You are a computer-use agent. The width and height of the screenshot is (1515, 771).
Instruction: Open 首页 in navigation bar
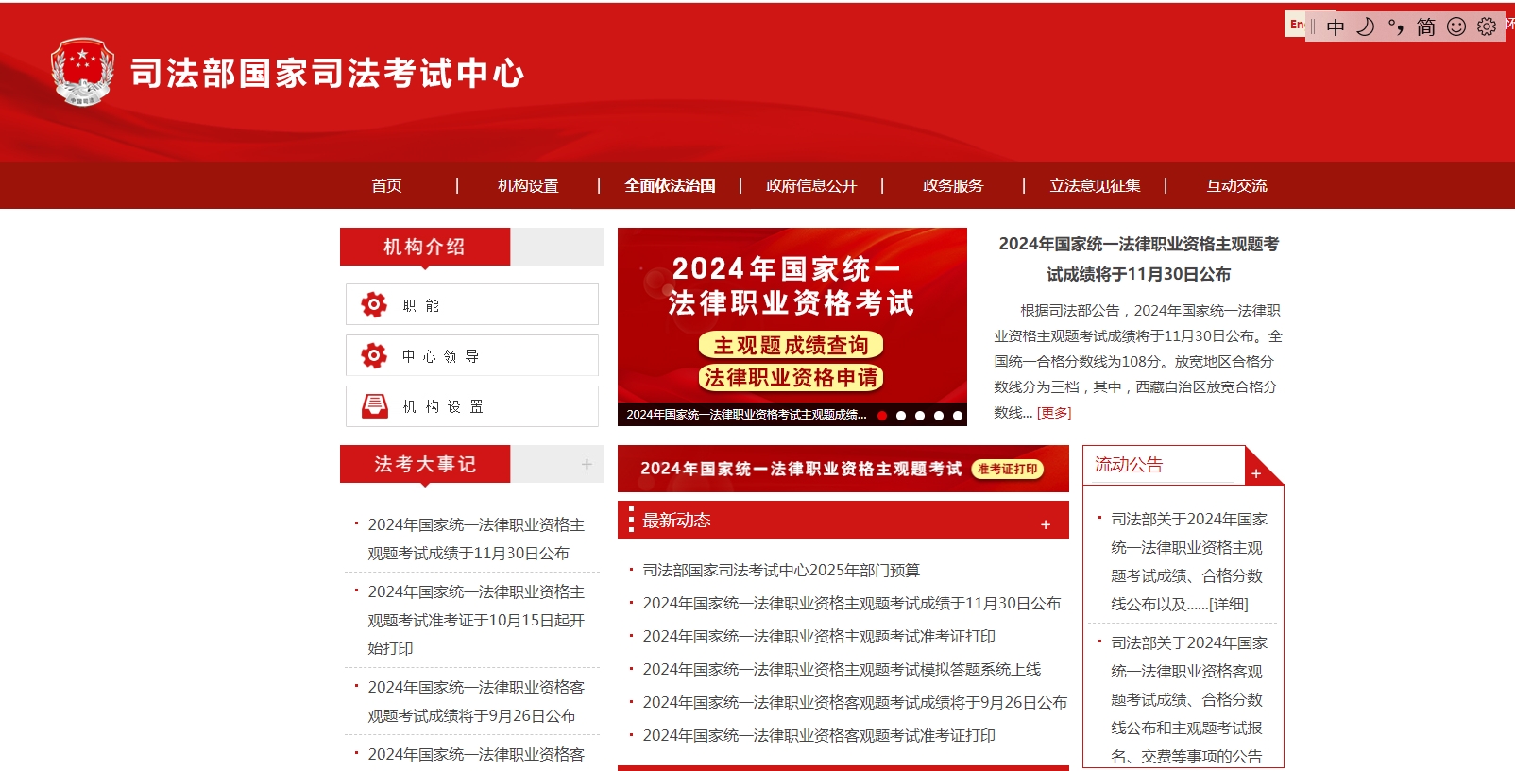[386, 185]
